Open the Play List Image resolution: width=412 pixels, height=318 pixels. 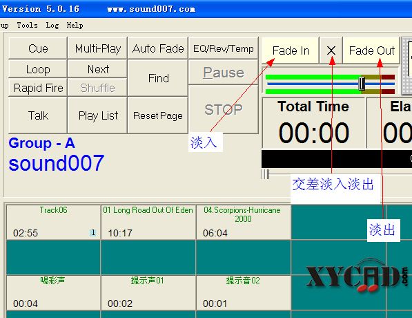pyautogui.click(x=97, y=115)
